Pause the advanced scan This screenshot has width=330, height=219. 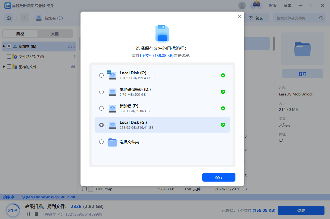coord(28,214)
